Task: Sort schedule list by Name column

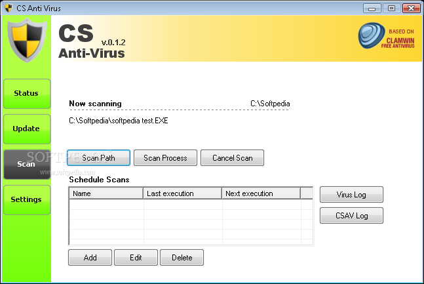Action: click(x=107, y=193)
